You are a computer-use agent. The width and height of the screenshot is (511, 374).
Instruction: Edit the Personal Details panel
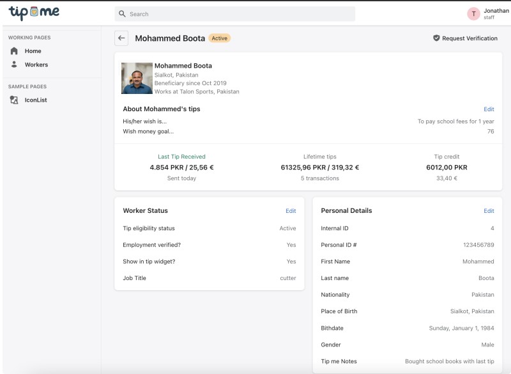tap(488, 210)
